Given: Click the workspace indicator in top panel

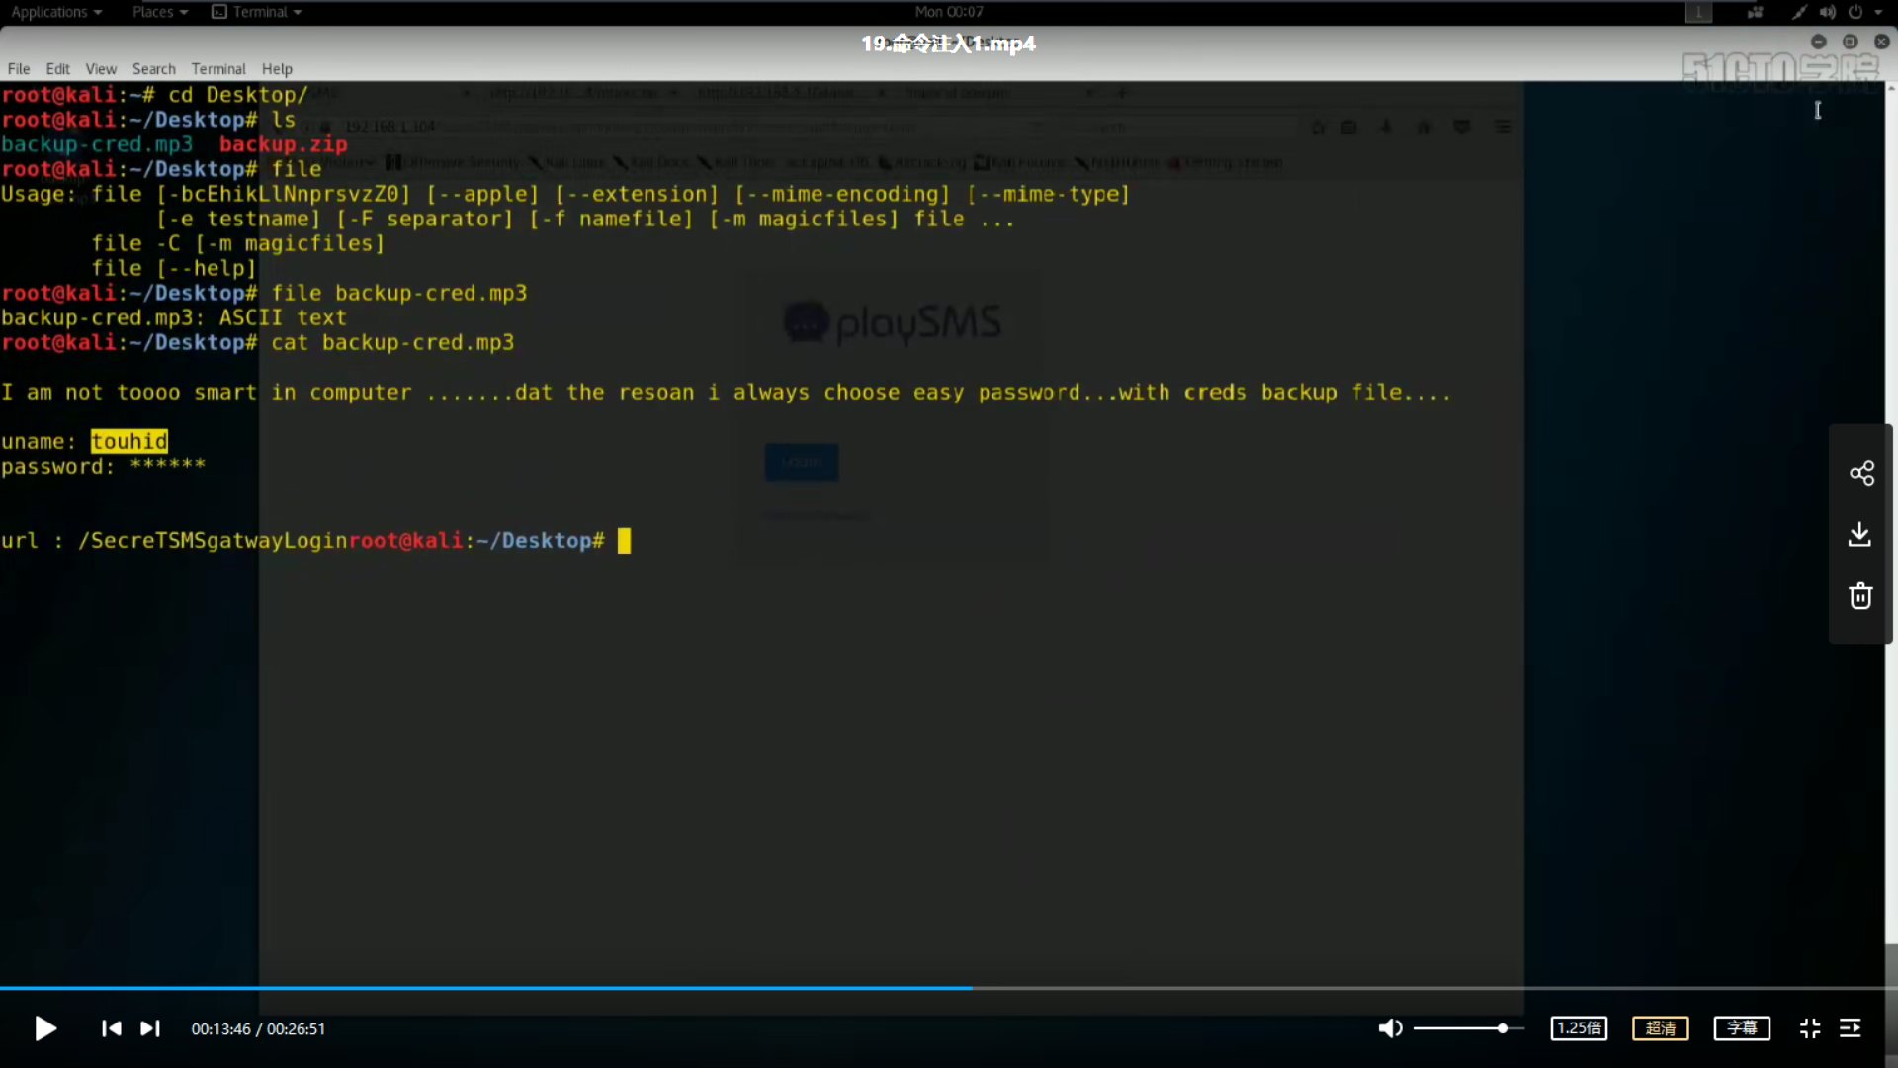Looking at the screenshot, I should coord(1698,12).
